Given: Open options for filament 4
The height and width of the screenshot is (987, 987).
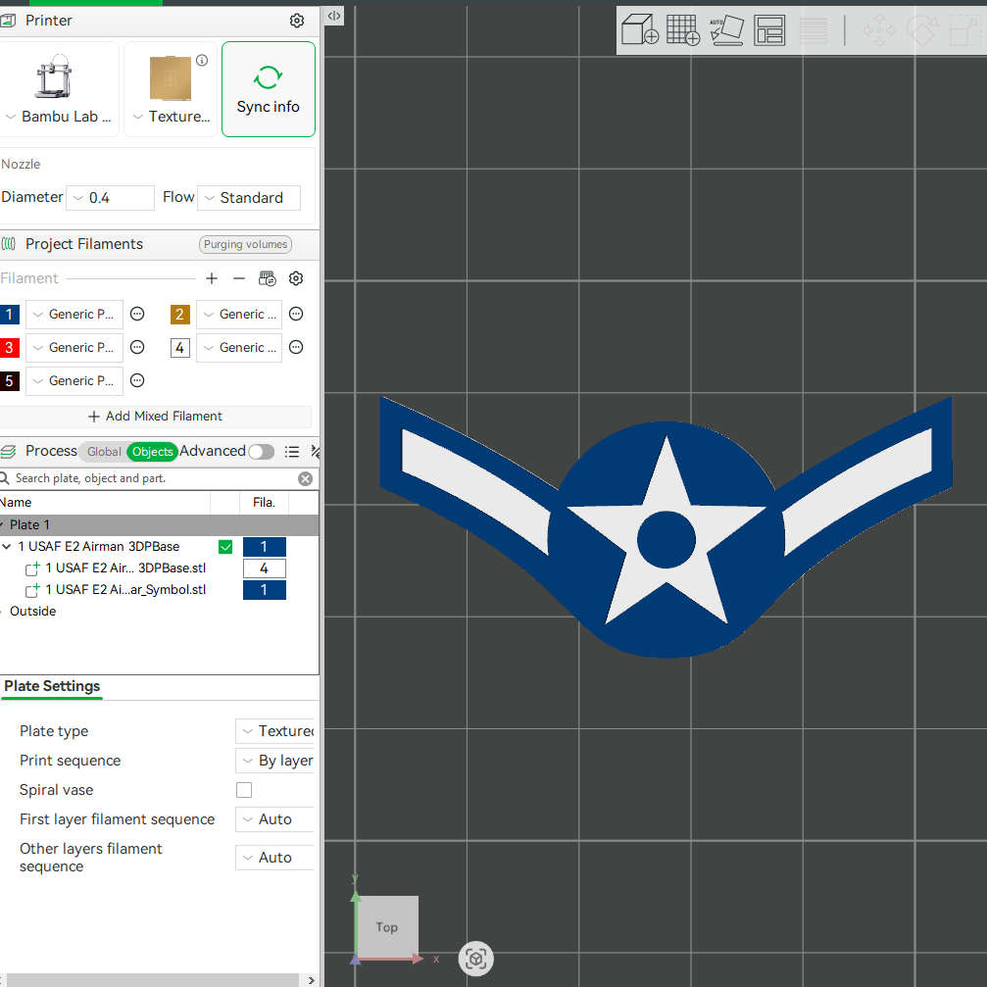Looking at the screenshot, I should click(296, 347).
